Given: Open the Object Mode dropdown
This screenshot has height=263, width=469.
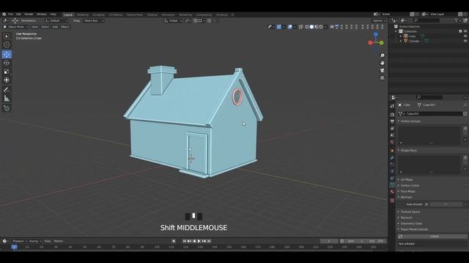Looking at the screenshot, I should click(15, 27).
